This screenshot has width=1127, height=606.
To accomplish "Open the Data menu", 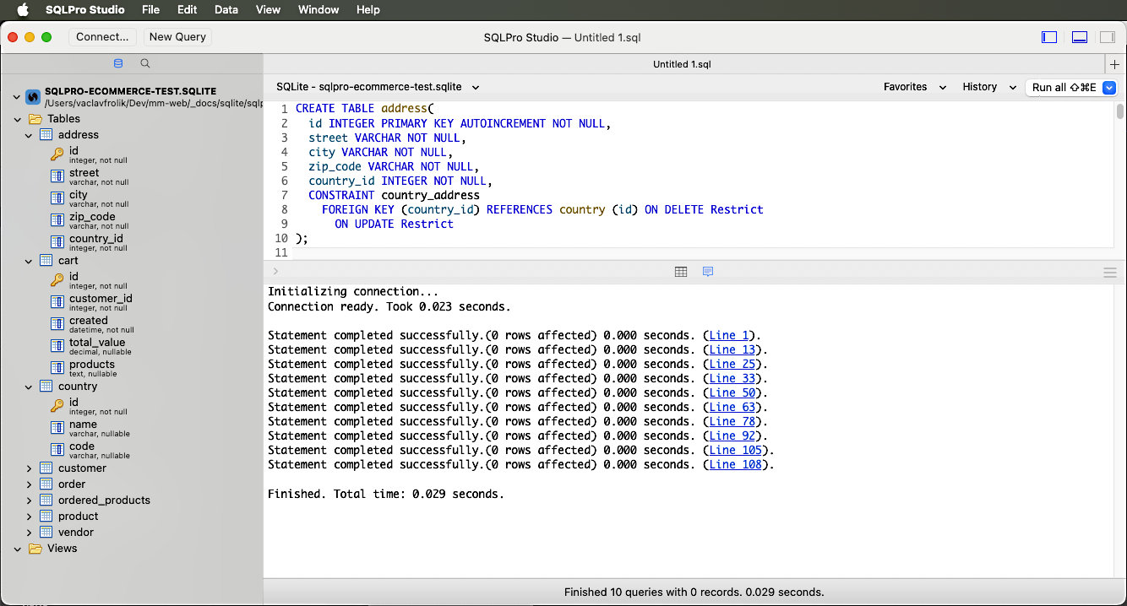I will tap(226, 10).
